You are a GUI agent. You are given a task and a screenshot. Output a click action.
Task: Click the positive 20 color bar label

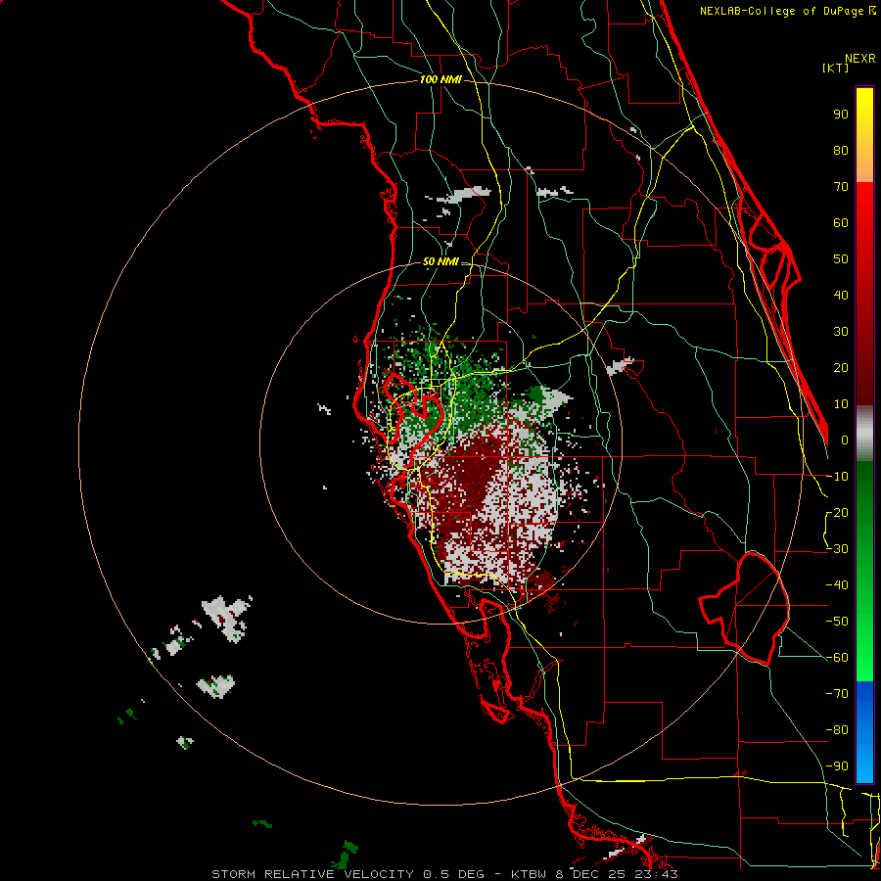click(x=841, y=368)
